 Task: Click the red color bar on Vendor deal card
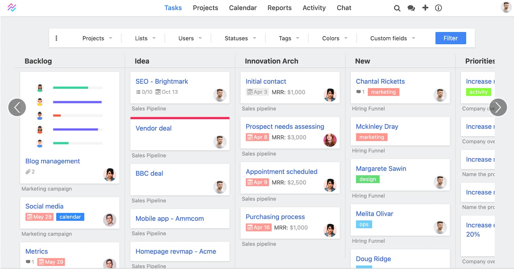click(180, 118)
